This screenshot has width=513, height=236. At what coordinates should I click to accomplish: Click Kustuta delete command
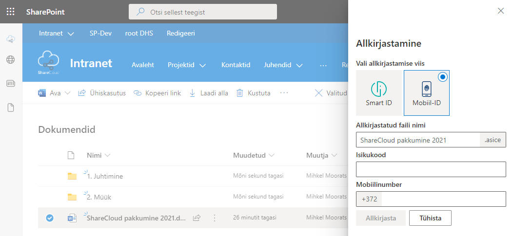coord(253,93)
